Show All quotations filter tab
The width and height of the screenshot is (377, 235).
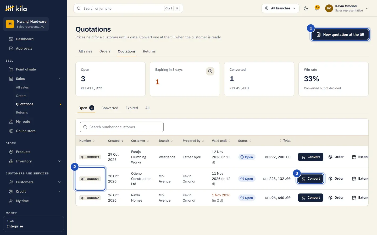coord(147,108)
